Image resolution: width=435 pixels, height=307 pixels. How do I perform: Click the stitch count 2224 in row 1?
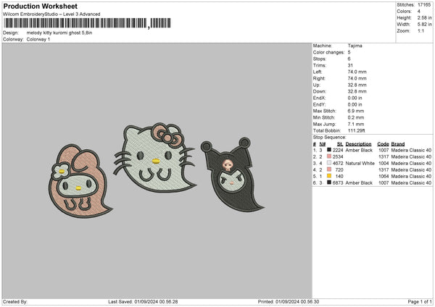pos(338,150)
